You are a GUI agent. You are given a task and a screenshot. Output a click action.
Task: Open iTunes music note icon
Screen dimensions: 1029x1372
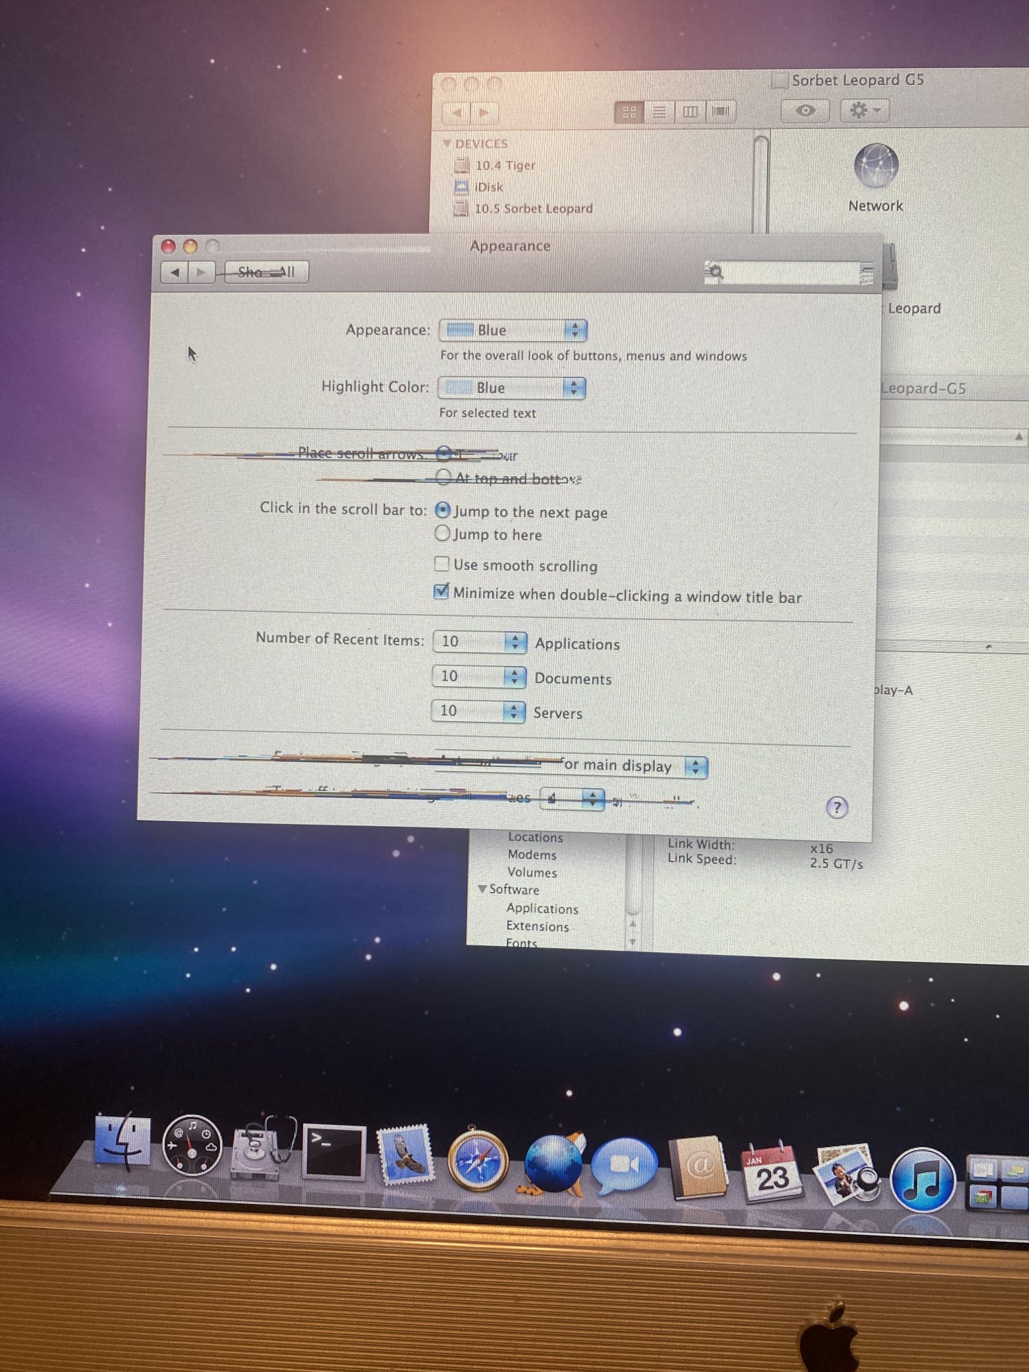click(923, 1180)
